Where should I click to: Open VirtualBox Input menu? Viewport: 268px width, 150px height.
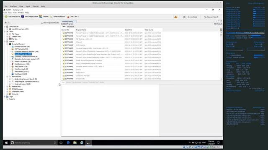[x=28, y=6]
